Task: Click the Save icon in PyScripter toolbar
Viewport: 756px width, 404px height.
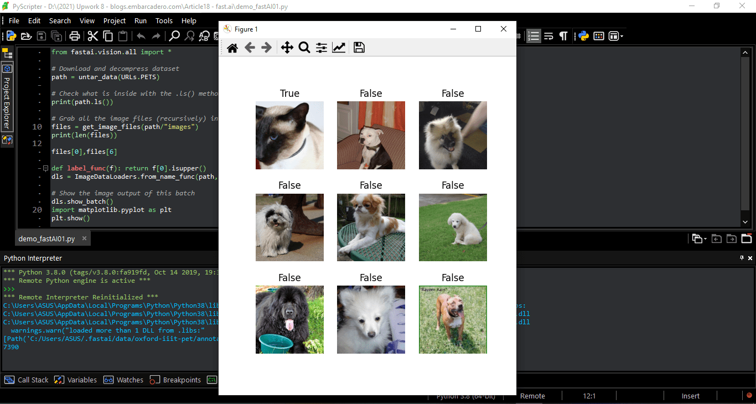Action: click(42, 36)
